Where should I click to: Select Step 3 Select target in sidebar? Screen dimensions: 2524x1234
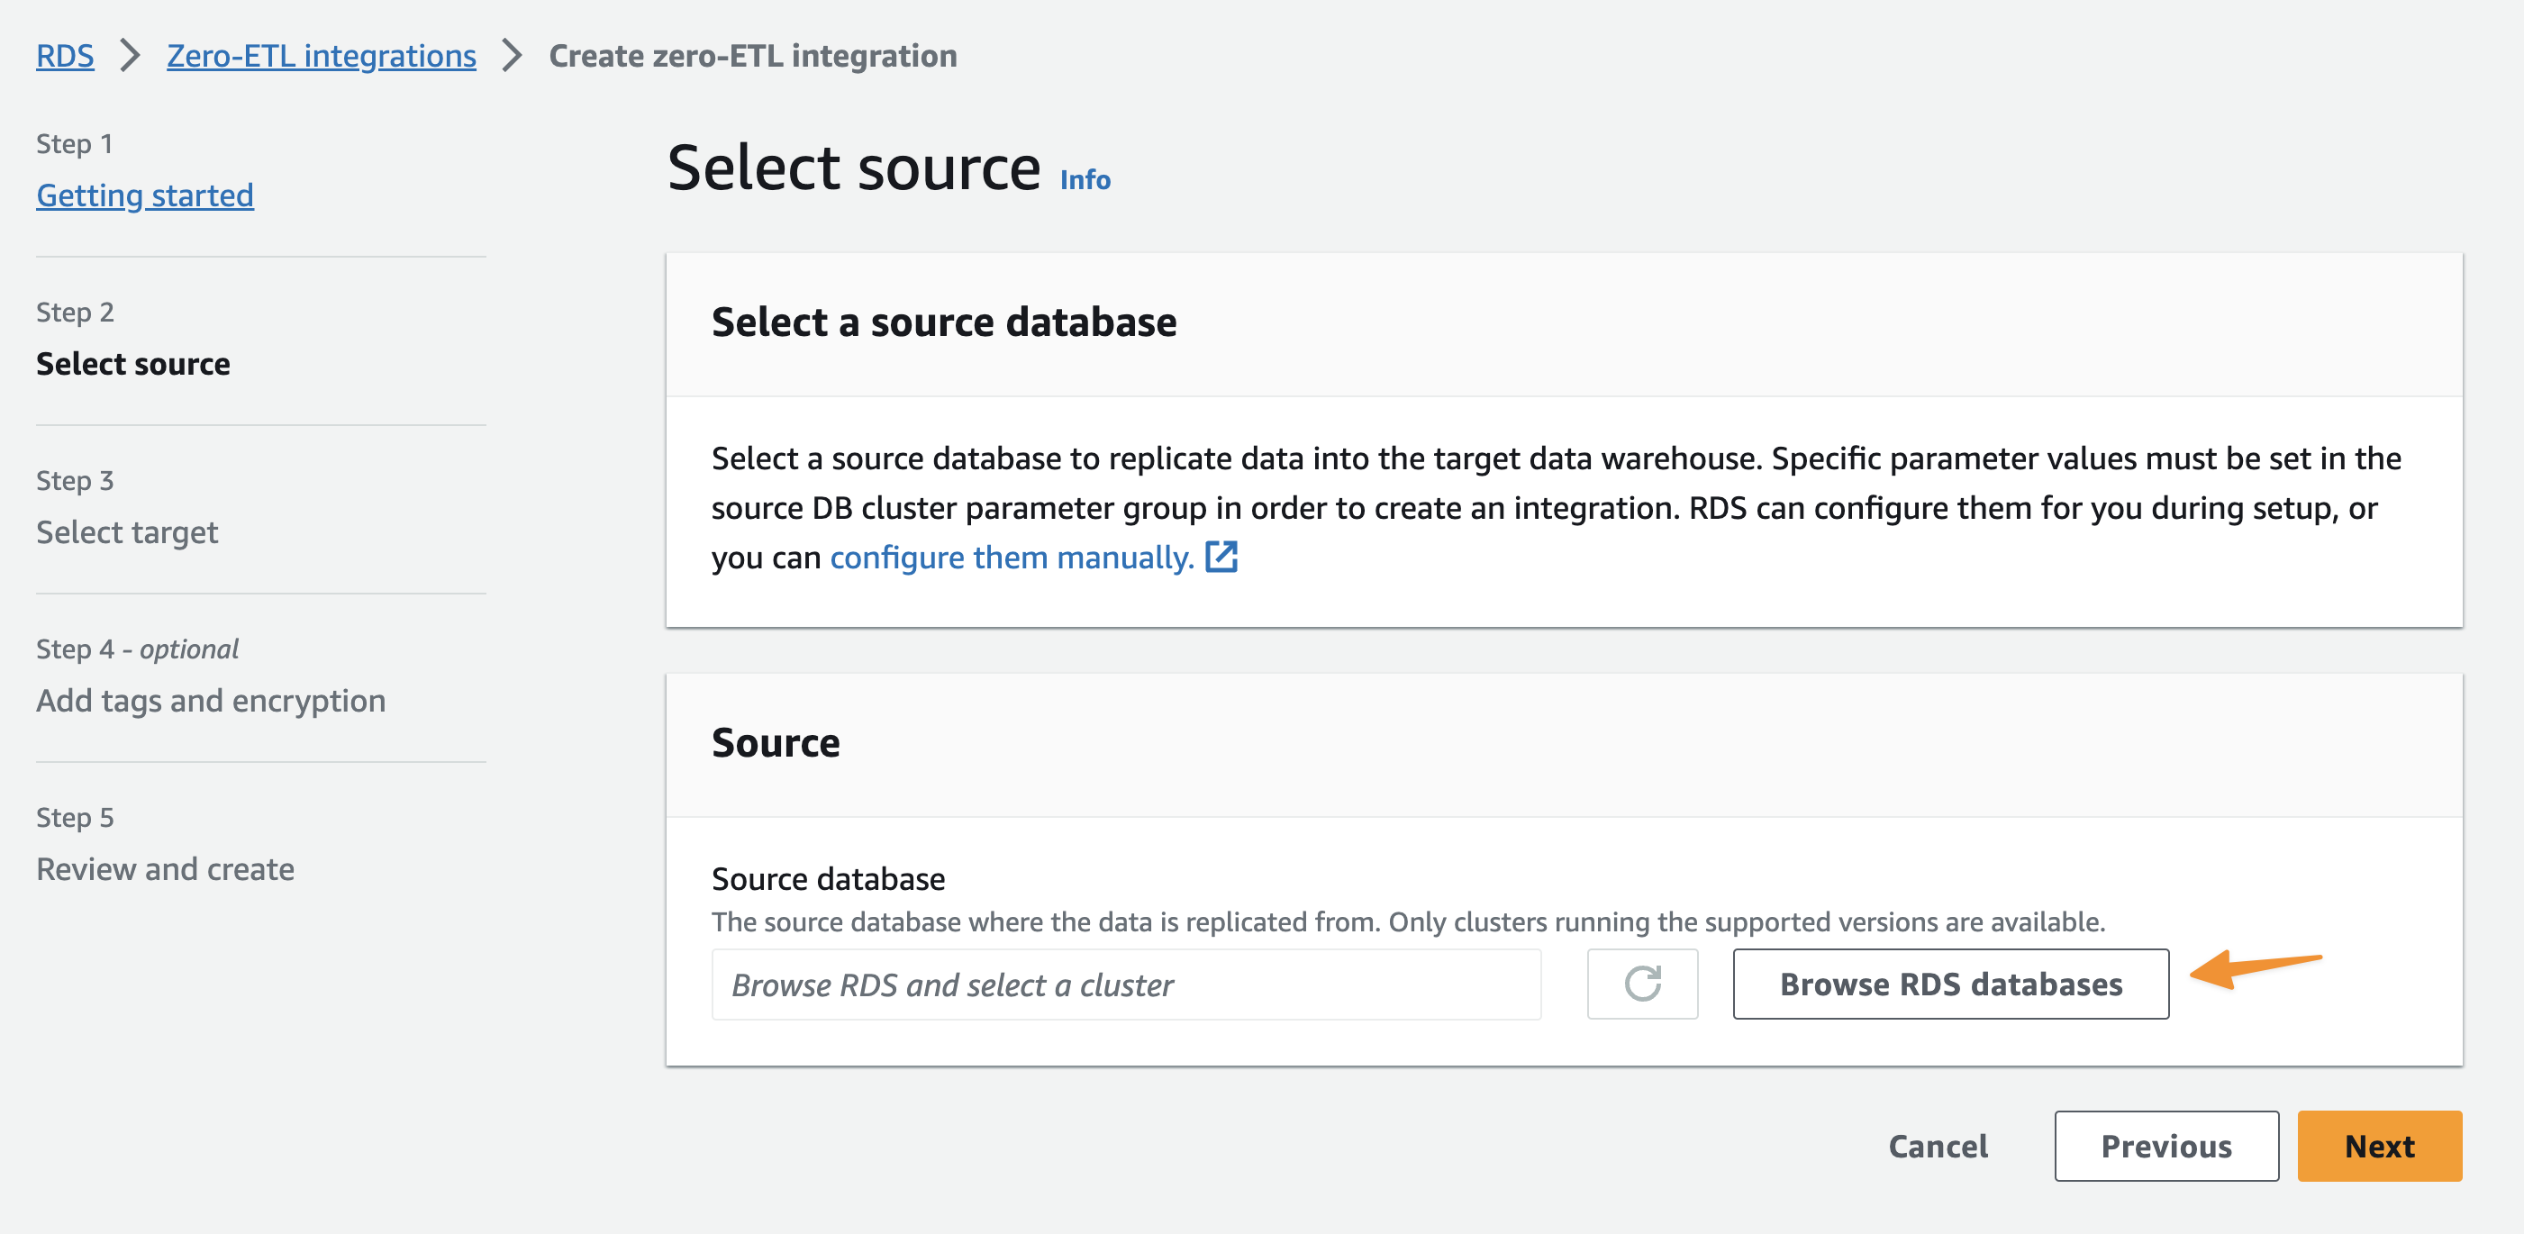pyautogui.click(x=127, y=532)
